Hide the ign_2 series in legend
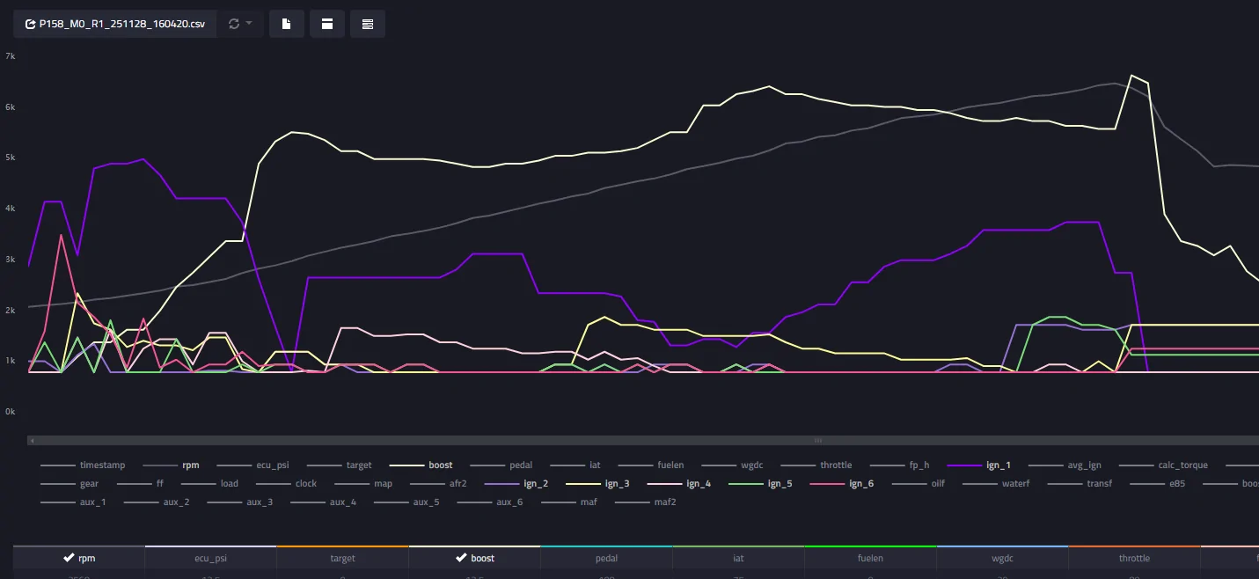Viewport: 1259px width, 579px height. [x=516, y=483]
